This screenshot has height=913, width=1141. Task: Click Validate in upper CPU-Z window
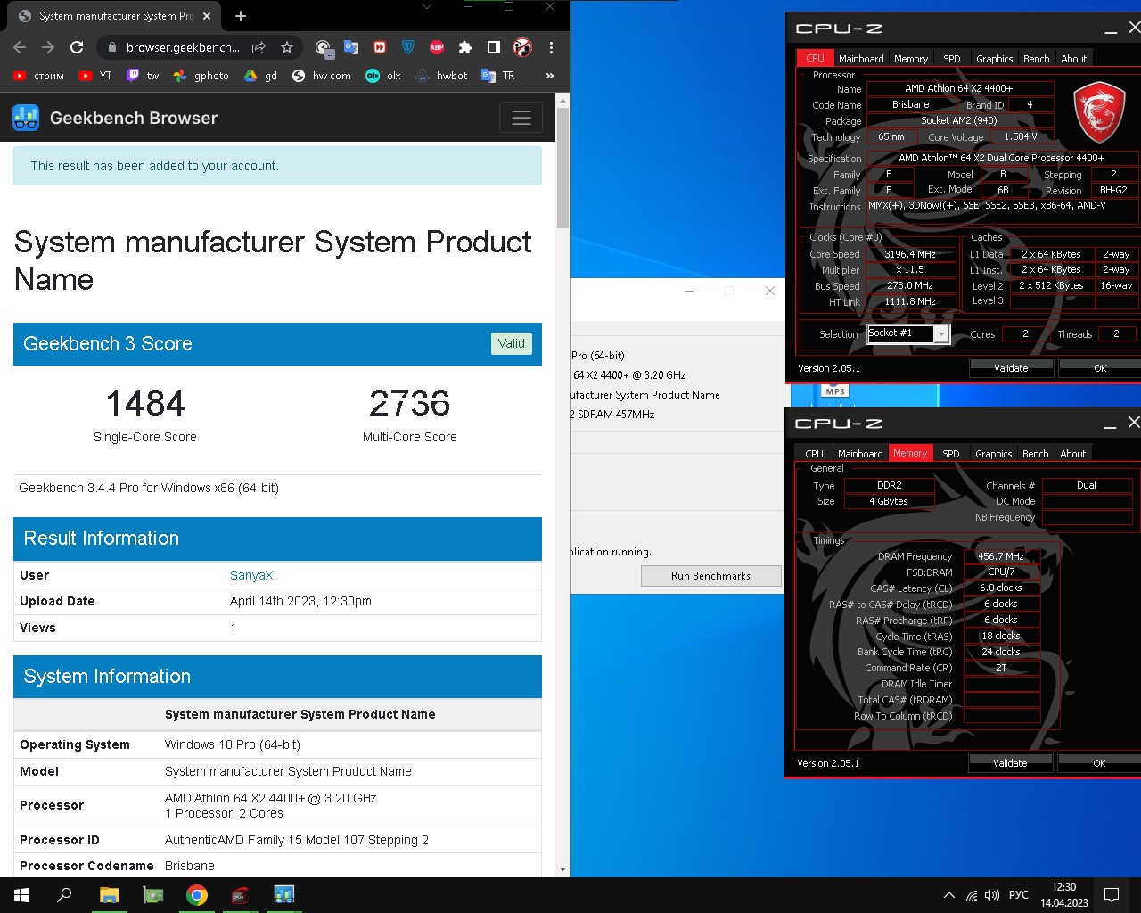1011,368
